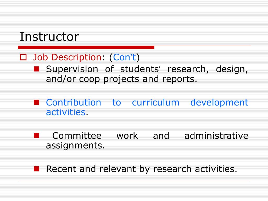Click the red square bullet beside Supervision line
Image resolution: width=268 pixels, height=201 pixels.
36,69
